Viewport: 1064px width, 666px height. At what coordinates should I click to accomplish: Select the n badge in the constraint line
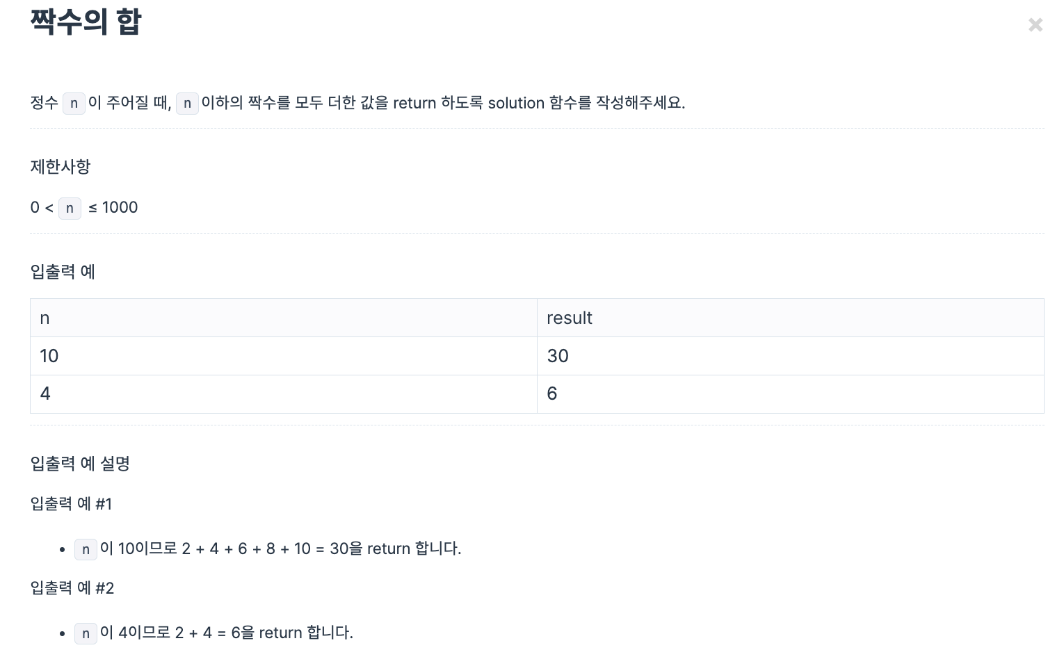click(70, 208)
